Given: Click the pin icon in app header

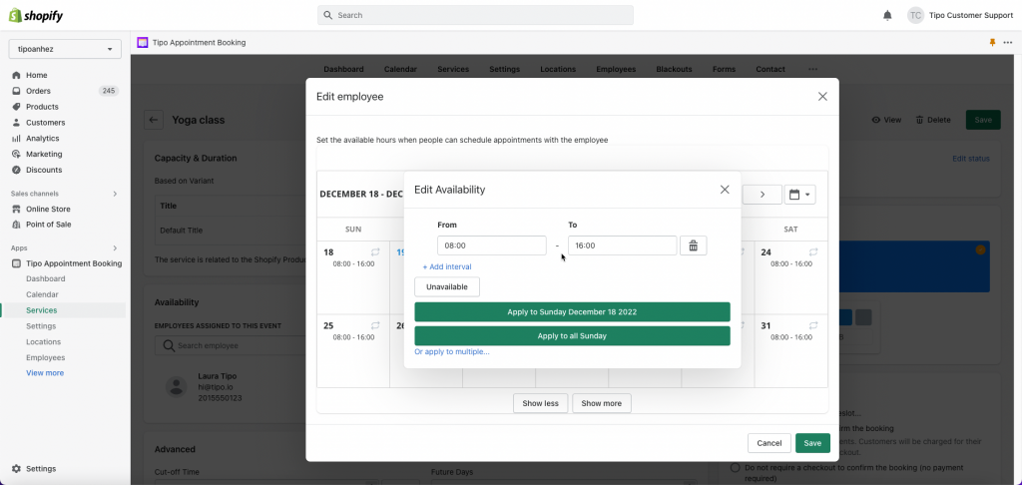Looking at the screenshot, I should click(993, 42).
